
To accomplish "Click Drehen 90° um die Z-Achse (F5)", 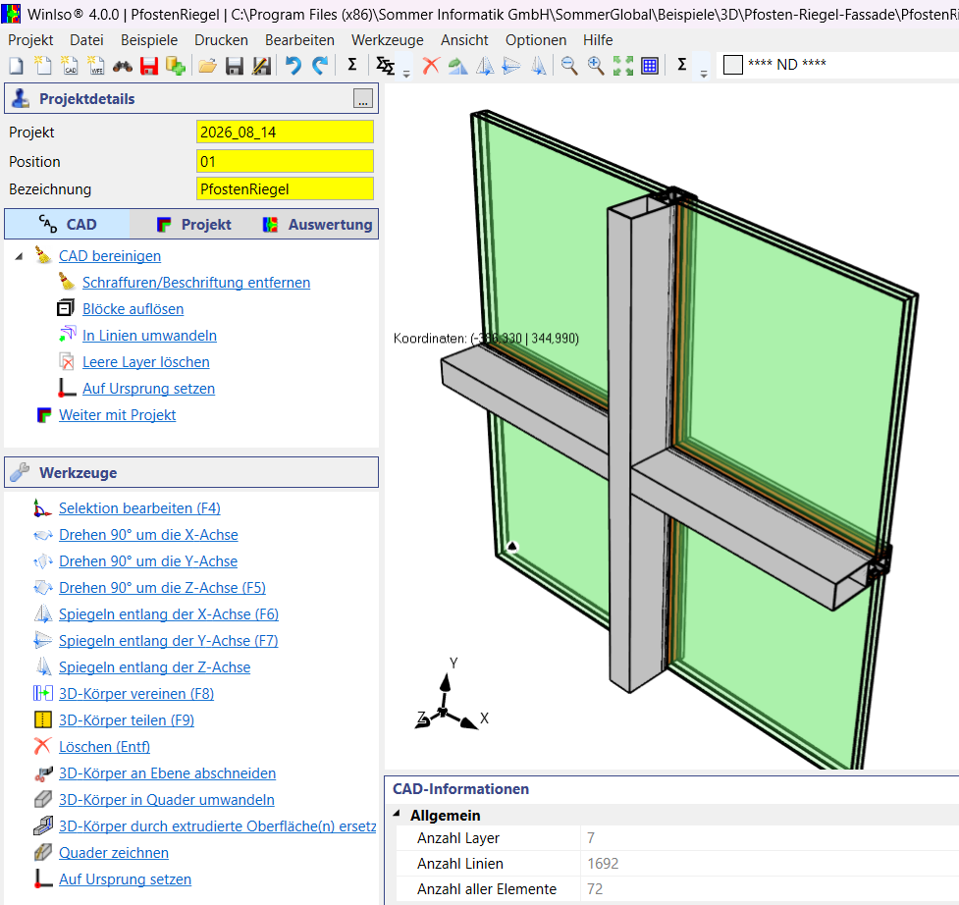I will click(x=162, y=588).
